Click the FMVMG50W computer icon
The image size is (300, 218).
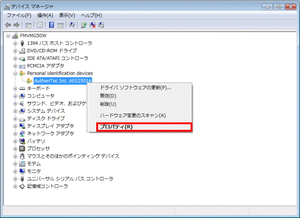(15, 36)
